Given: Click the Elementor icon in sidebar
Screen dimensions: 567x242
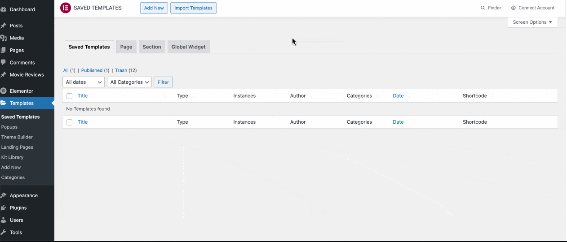Looking at the screenshot, I should (4, 91).
